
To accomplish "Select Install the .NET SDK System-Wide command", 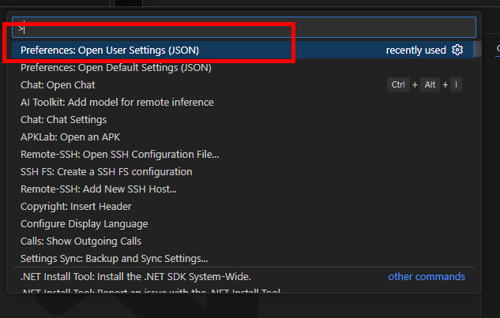I will 136,277.
